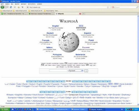Click the toolbar icon right of Home
This screenshot has height=111, width=139.
(23, 7)
